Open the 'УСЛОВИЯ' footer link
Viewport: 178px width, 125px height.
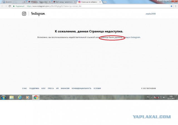97,88
